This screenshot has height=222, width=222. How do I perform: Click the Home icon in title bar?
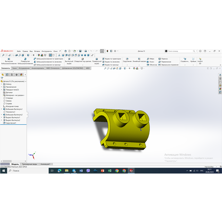click(x=65, y=51)
